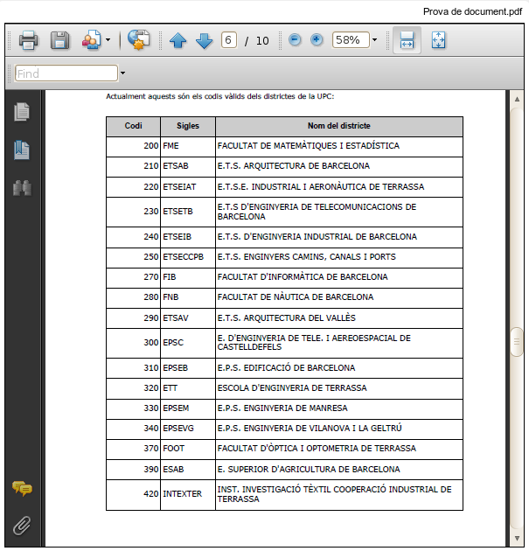Zoom in with the plus button

coord(317,40)
